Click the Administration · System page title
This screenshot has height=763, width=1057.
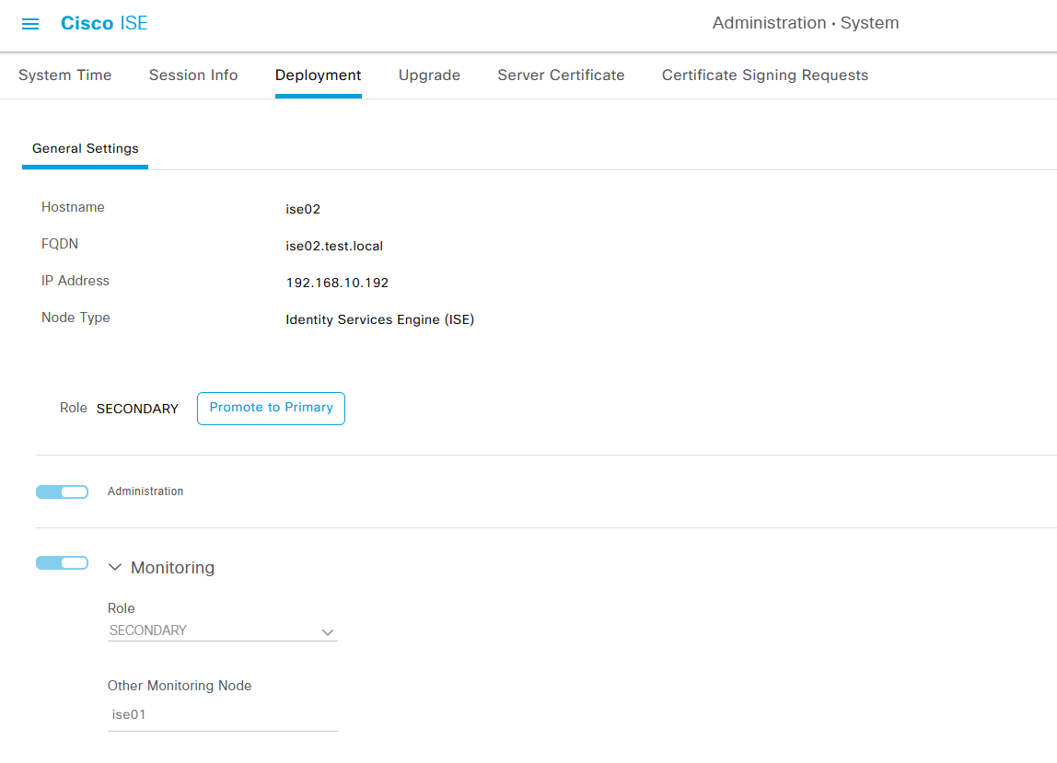806,23
